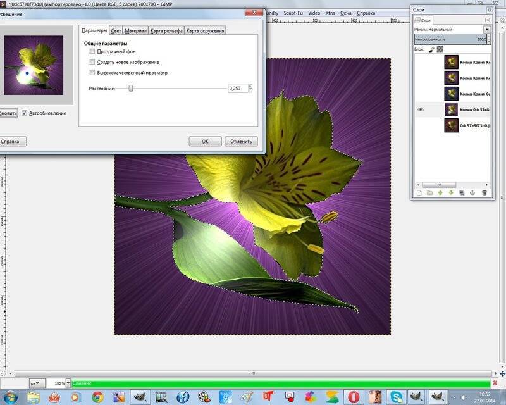The image size is (506, 405).
Task: Open the Layers tab configuration menu button
Action: pos(487,20)
